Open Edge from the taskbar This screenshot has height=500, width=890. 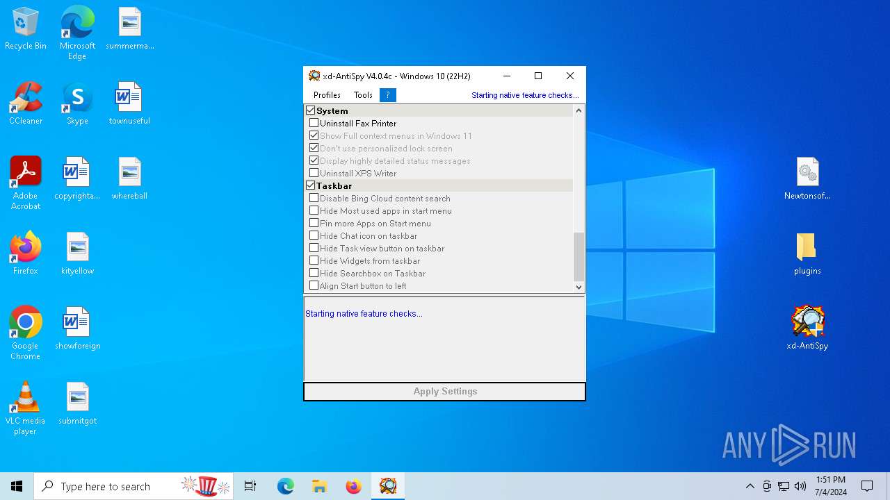pyautogui.click(x=286, y=486)
